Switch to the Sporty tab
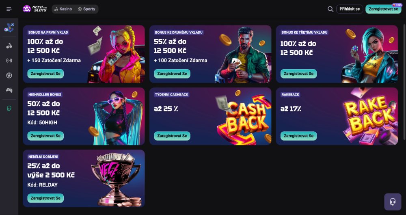The image size is (406, 215). pos(86,9)
